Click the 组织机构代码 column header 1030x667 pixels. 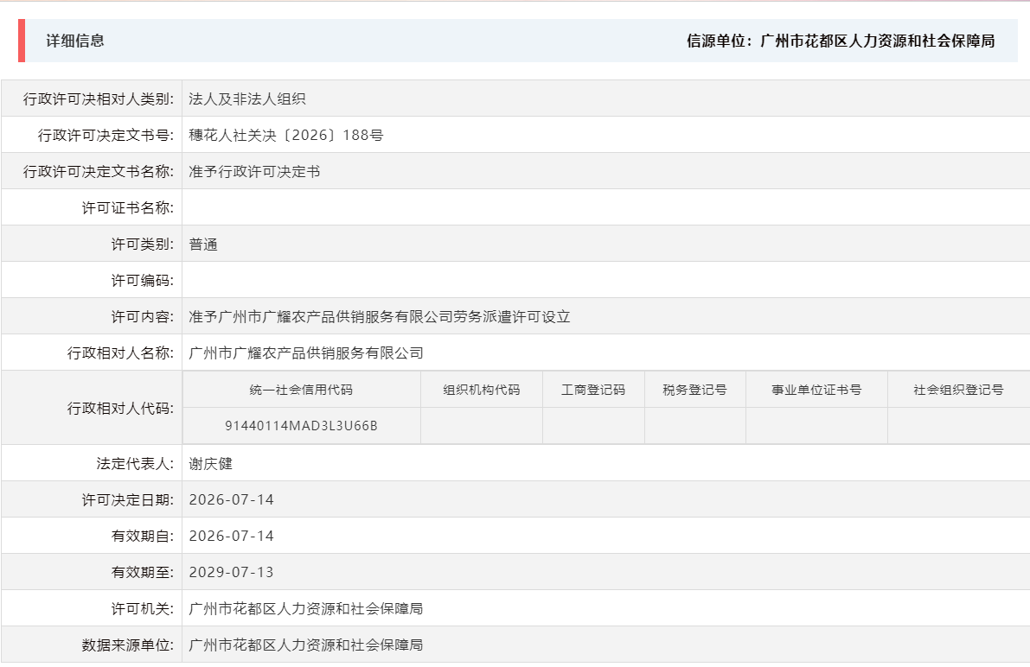482,390
